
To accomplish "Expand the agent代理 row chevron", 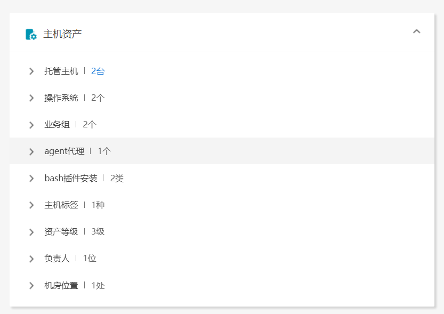I will [31, 151].
